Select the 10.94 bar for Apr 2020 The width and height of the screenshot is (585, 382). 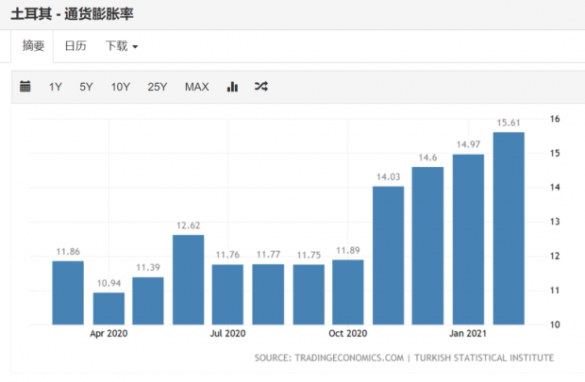[109, 308]
